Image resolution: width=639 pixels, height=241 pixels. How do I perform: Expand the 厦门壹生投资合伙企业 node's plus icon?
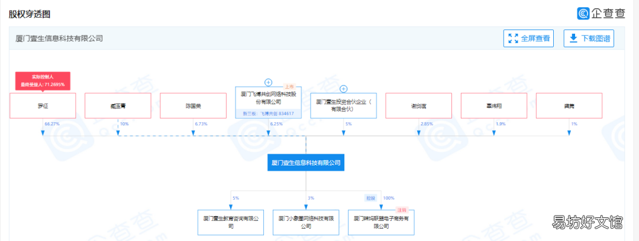coord(344,89)
